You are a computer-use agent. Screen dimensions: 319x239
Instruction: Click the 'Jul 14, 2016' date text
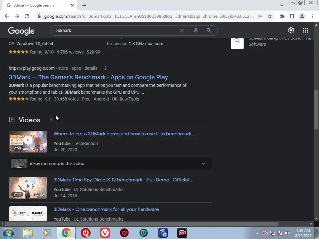(x=65, y=196)
